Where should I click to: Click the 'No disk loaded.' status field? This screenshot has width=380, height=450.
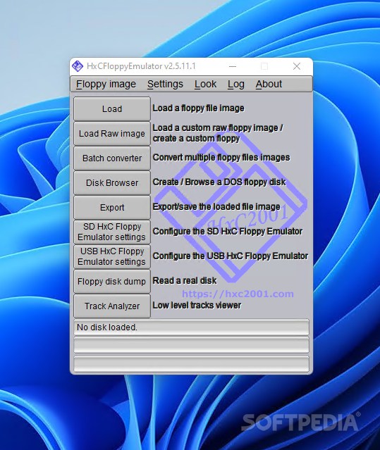point(191,327)
